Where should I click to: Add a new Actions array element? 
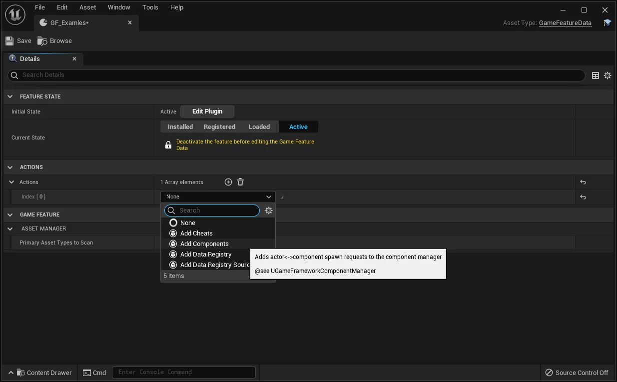tap(228, 182)
